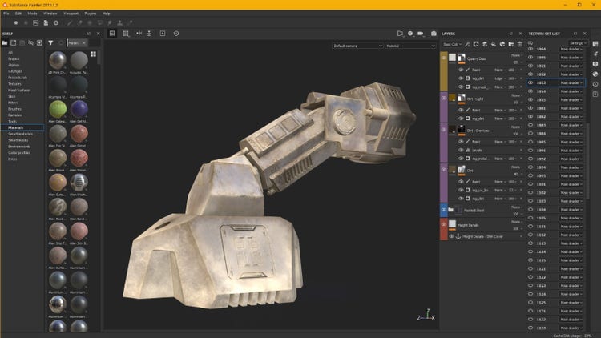Open Main shader dropdown for texture set 1064

(x=572, y=49)
